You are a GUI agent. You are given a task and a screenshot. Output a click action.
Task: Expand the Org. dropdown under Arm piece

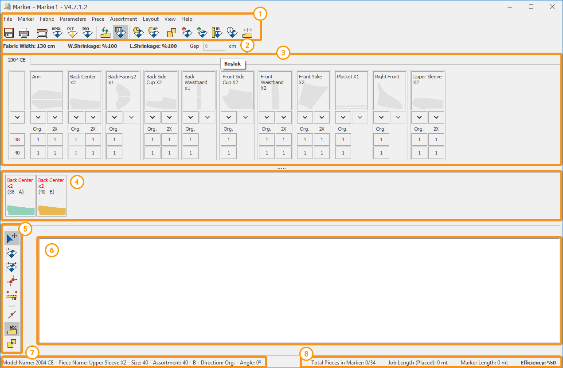[38, 117]
